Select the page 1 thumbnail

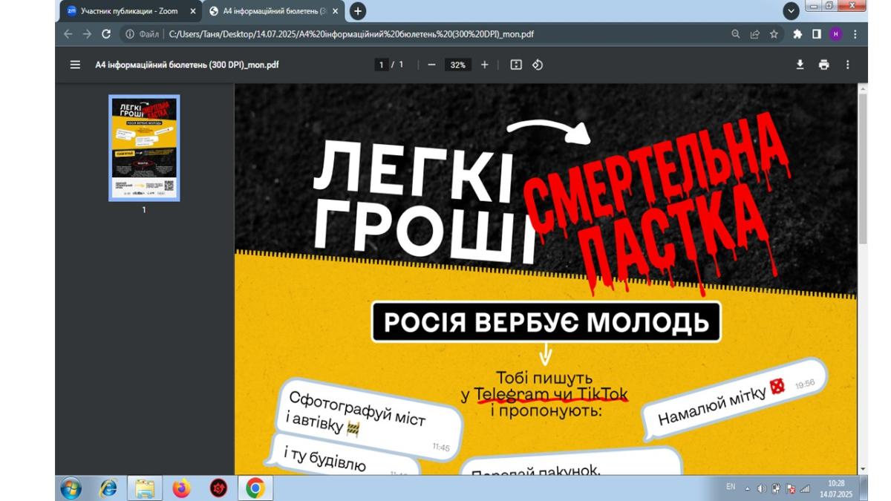[x=144, y=148]
